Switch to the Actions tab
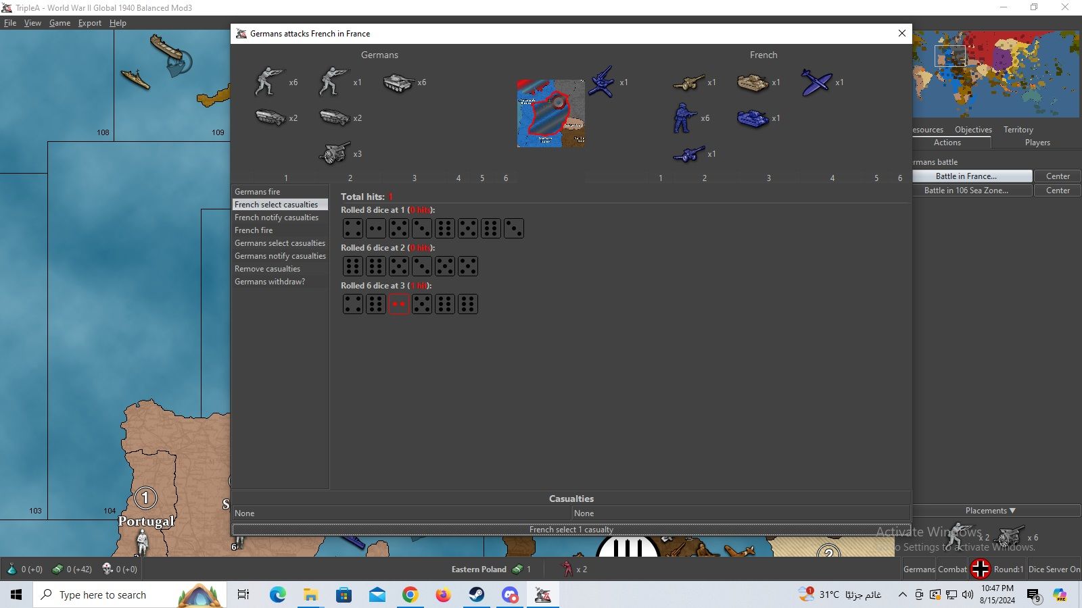The height and width of the screenshot is (608, 1082). (x=947, y=143)
